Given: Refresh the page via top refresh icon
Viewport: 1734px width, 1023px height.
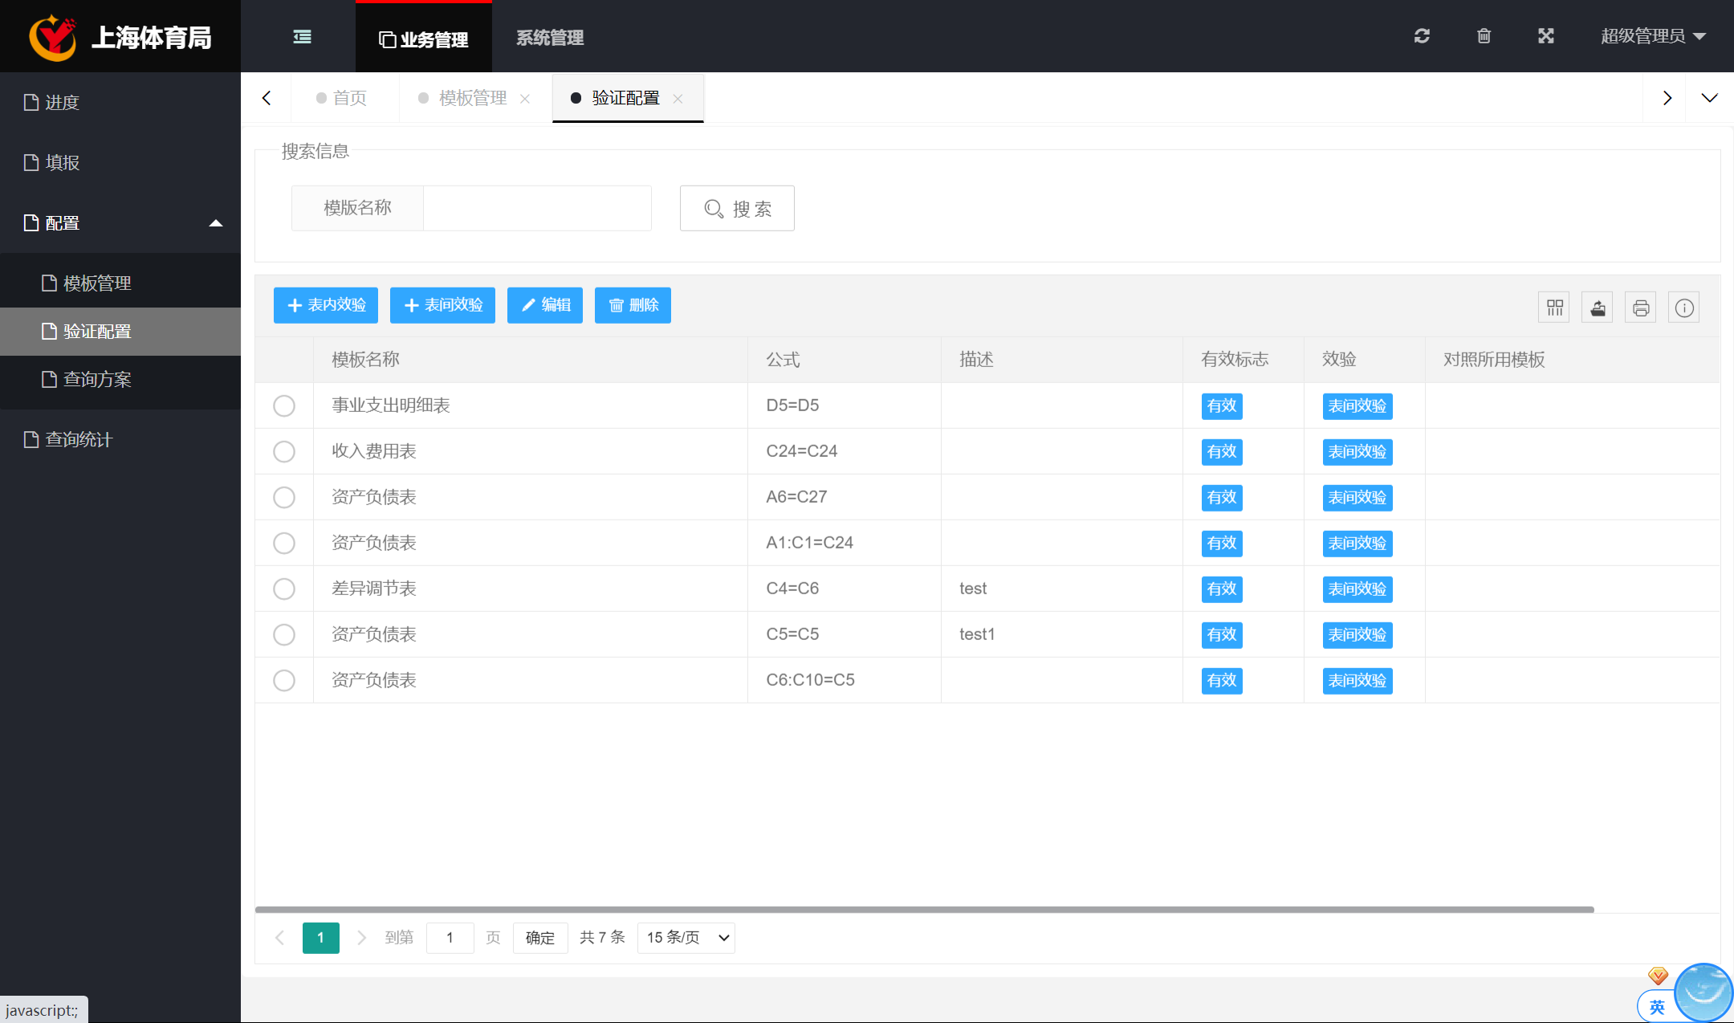Looking at the screenshot, I should [x=1422, y=36].
